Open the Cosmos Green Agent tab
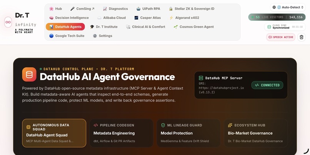310x155 pixels. (x=194, y=27)
